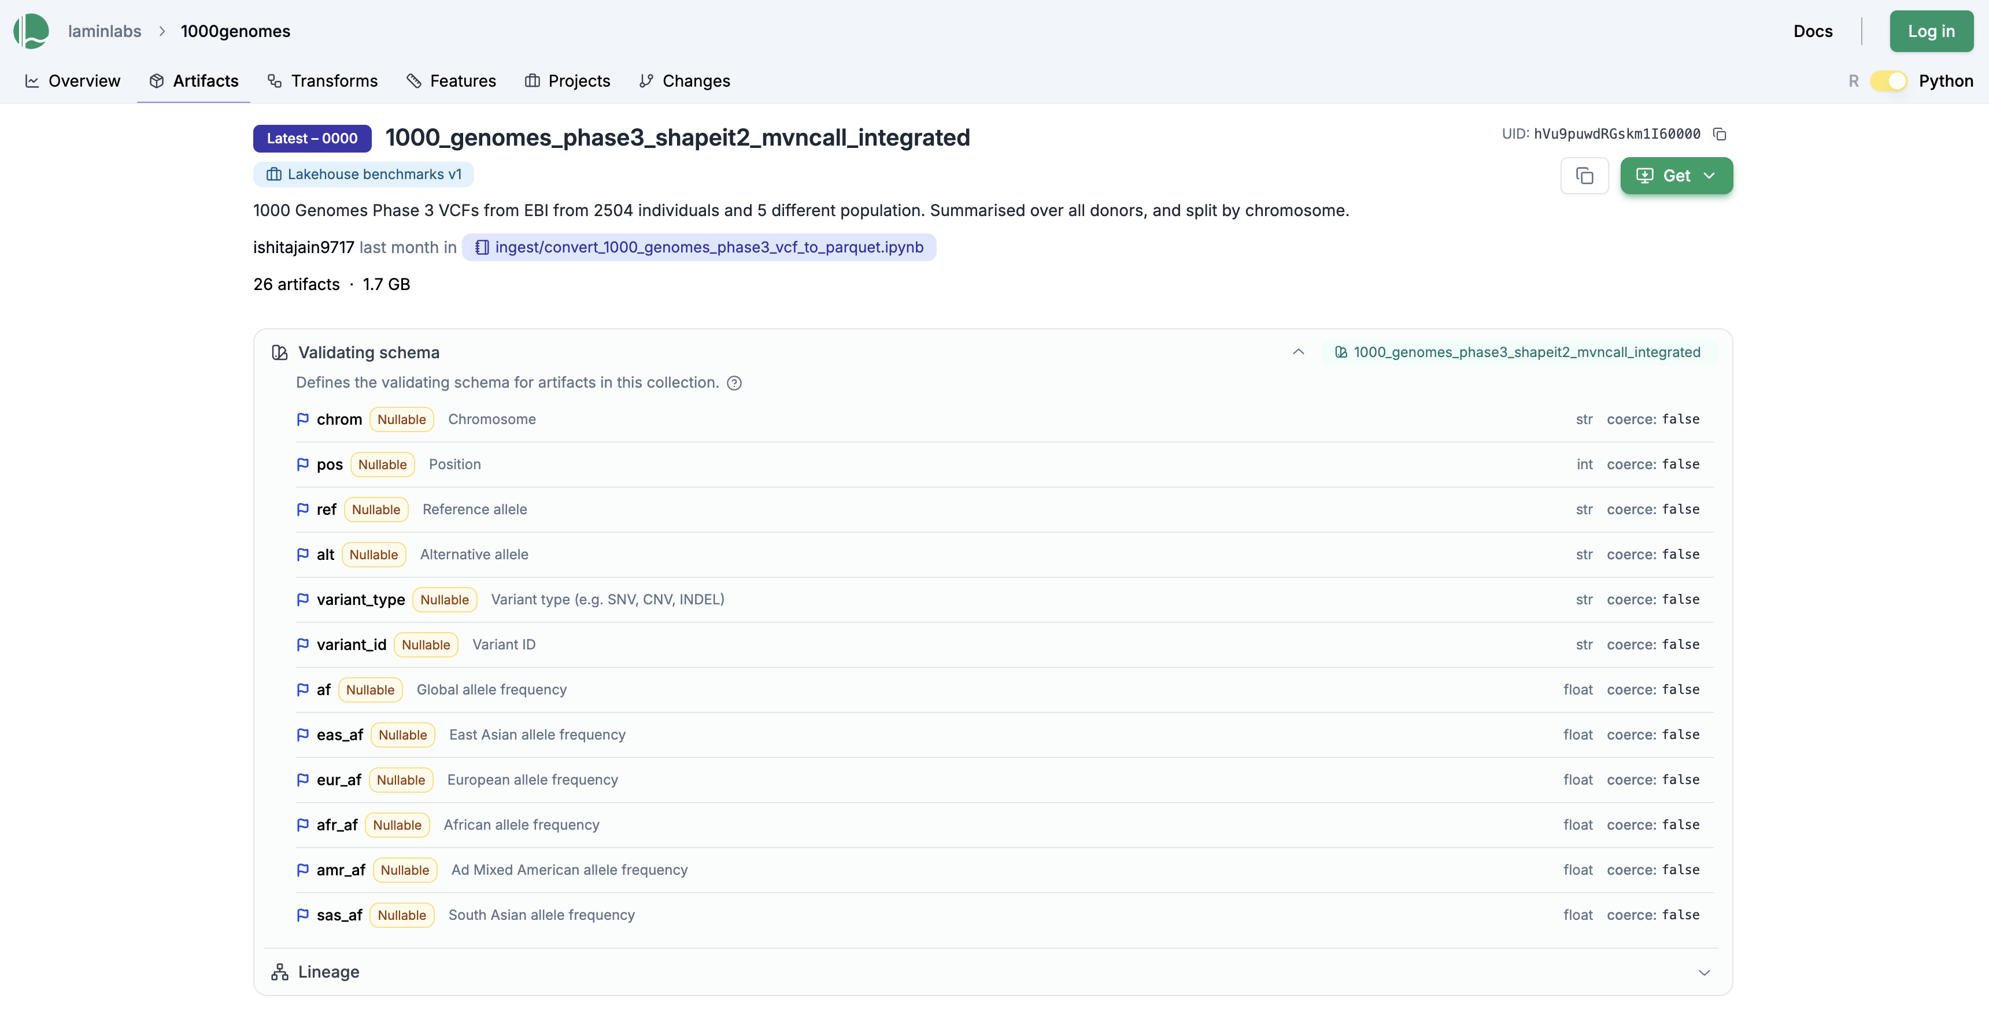Click the flag icon for afr_af feature
Screen dimensions: 1989x1025
click(x=302, y=825)
